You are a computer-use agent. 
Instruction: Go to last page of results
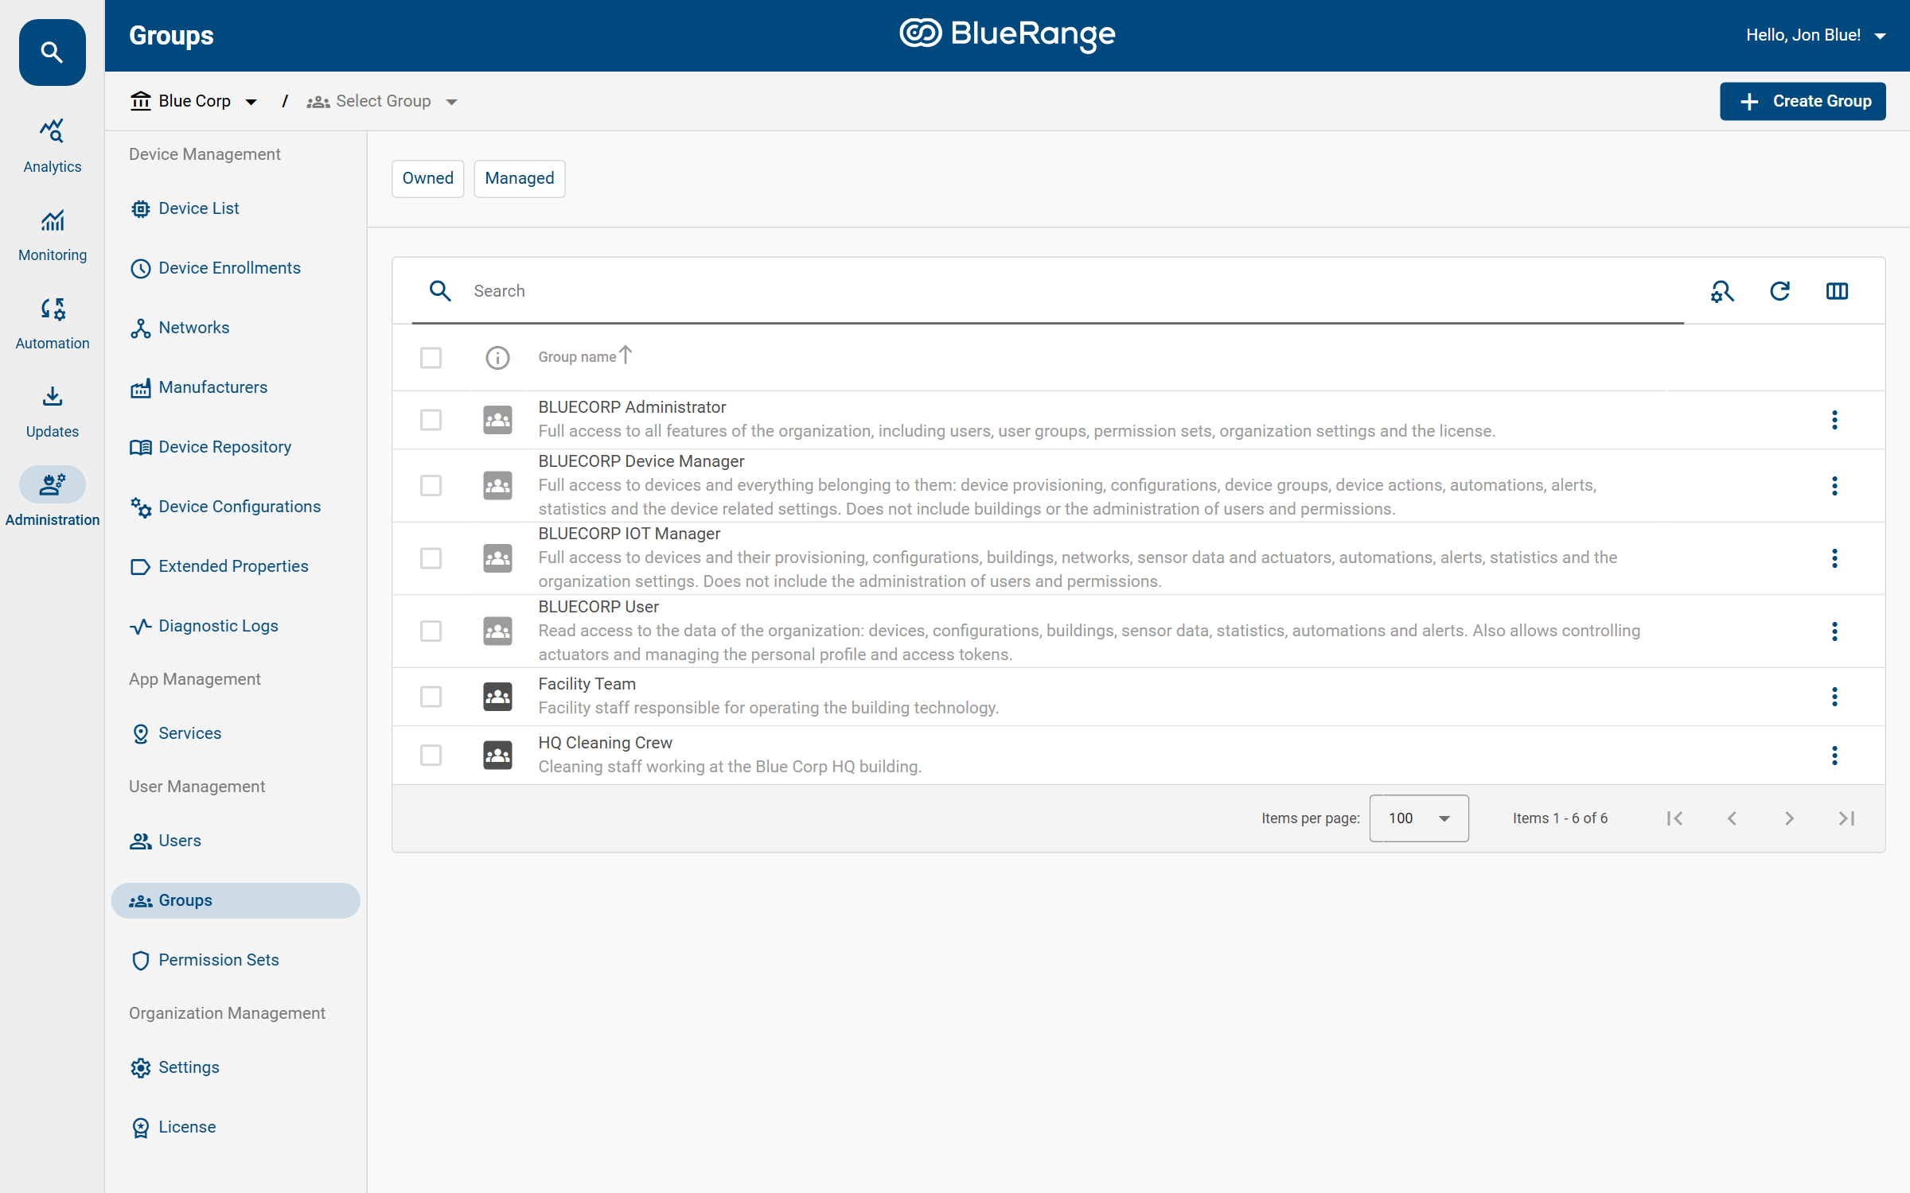(x=1846, y=818)
